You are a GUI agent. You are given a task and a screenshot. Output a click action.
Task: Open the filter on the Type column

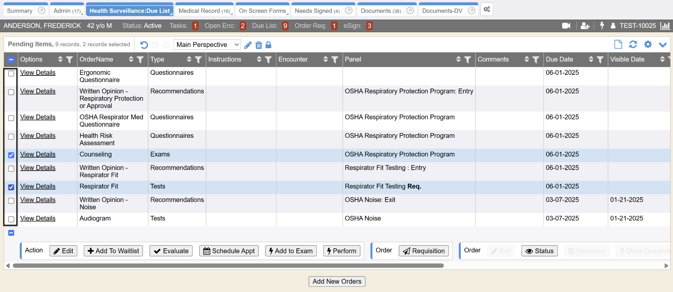(x=198, y=59)
